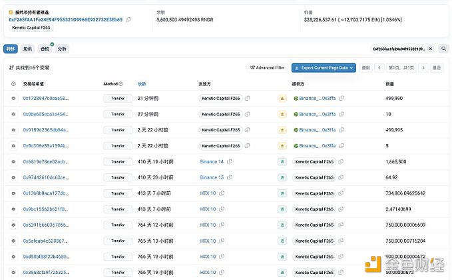
Task: Click the balance 5,600,503.49492498 RNDR
Action: click(185, 19)
